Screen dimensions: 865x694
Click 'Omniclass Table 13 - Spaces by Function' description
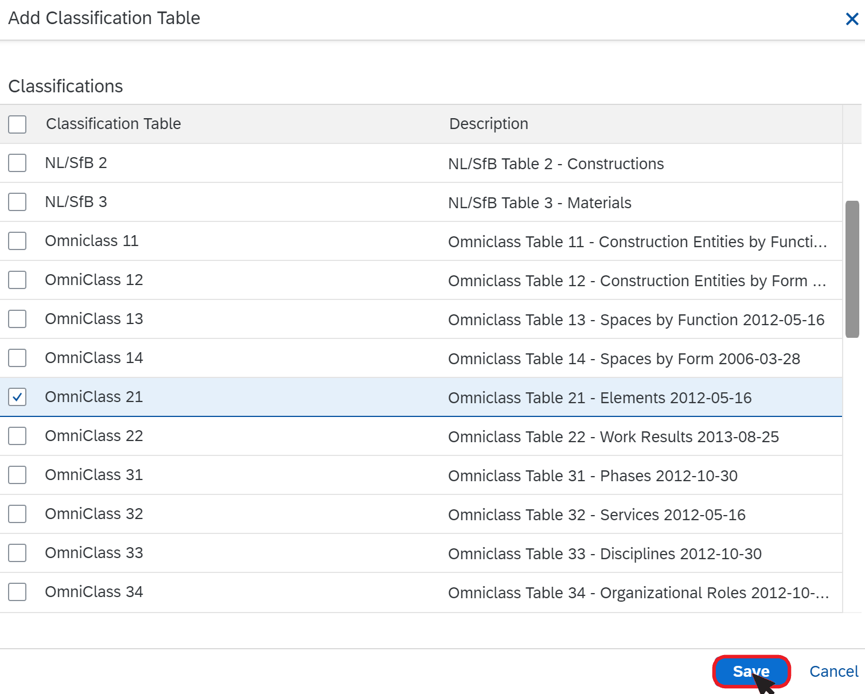pyautogui.click(x=636, y=320)
